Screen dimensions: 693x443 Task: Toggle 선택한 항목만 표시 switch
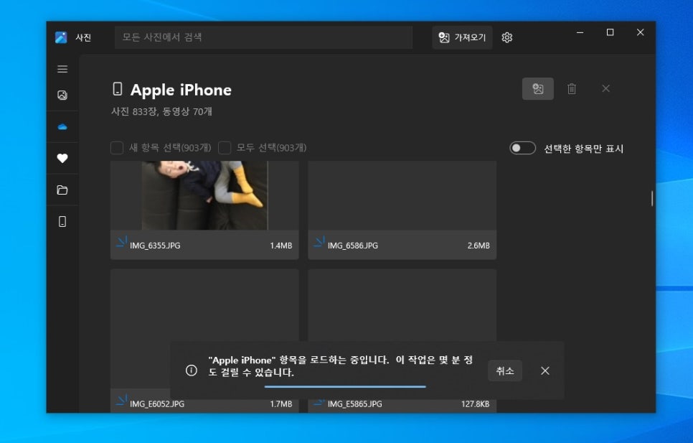pyautogui.click(x=522, y=148)
